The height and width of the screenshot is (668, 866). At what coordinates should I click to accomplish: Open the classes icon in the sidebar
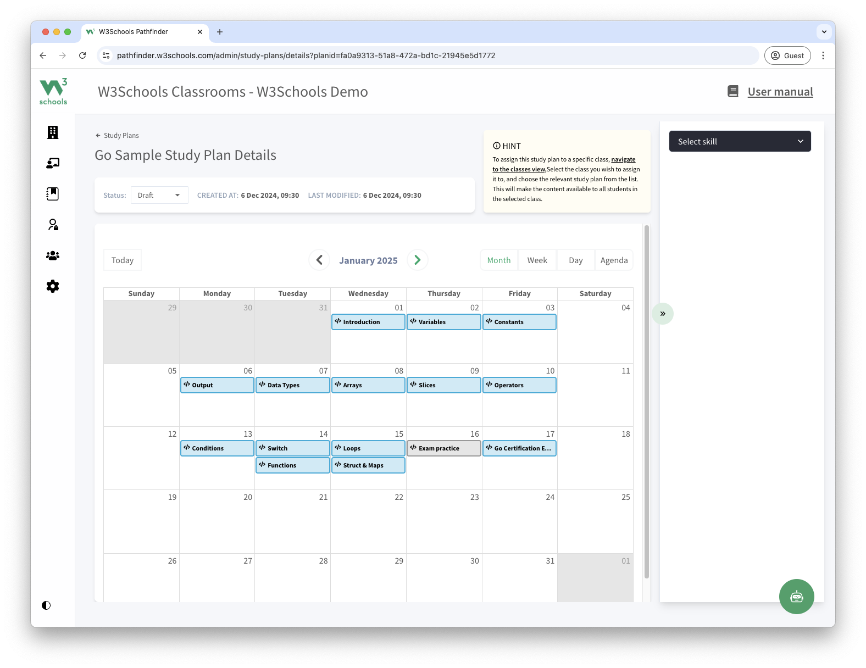(x=53, y=163)
